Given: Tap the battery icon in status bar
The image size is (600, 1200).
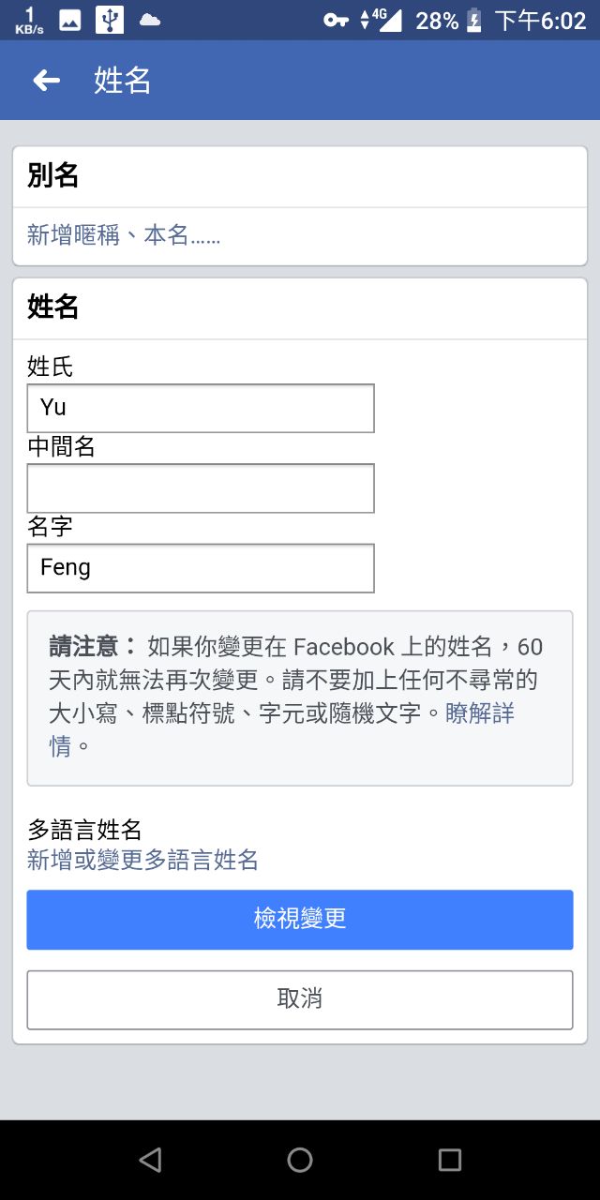Looking at the screenshot, I should pos(474,20).
